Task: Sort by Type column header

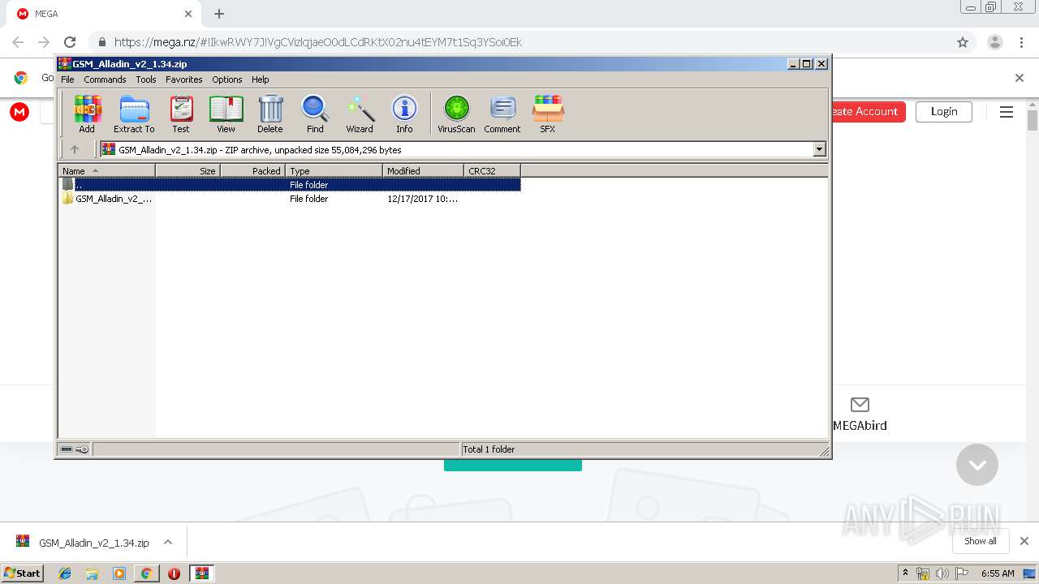Action: [334, 170]
